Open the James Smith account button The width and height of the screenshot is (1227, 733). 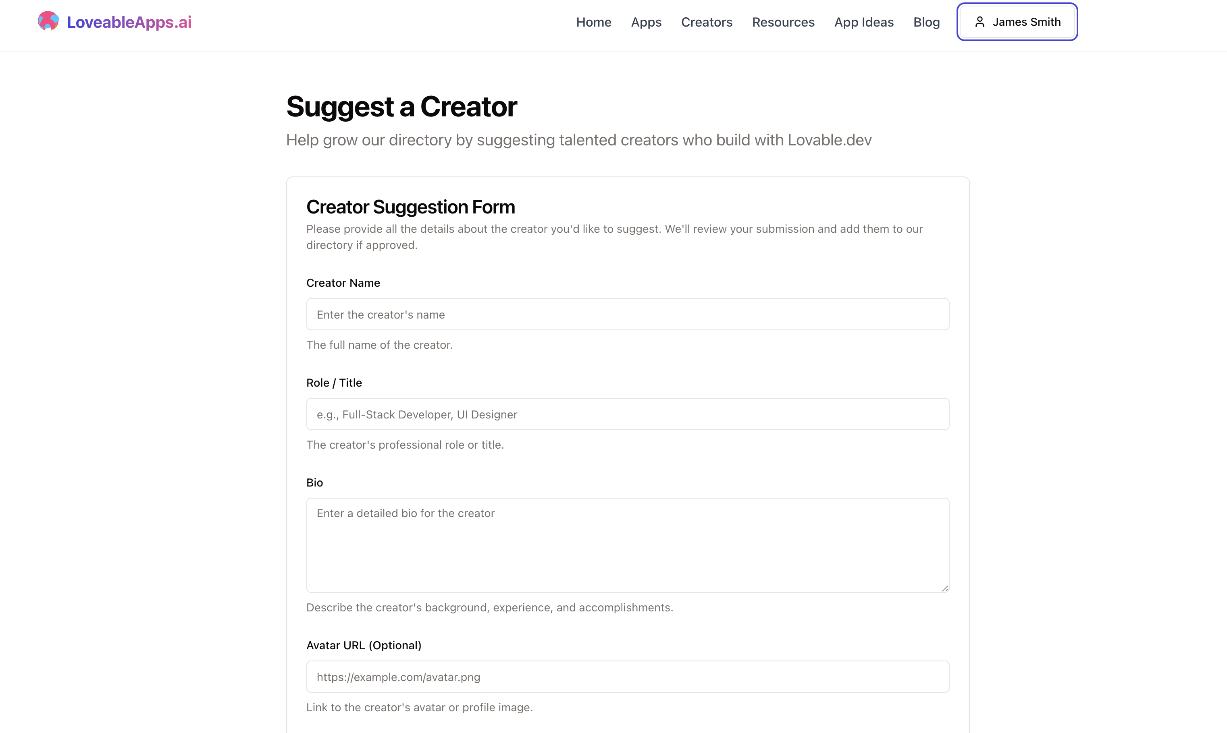[1017, 22]
